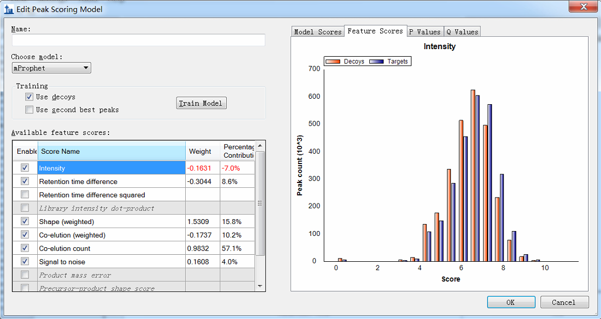Confirm with the OK button
Viewport: 601px width, 319px height.
510,302
